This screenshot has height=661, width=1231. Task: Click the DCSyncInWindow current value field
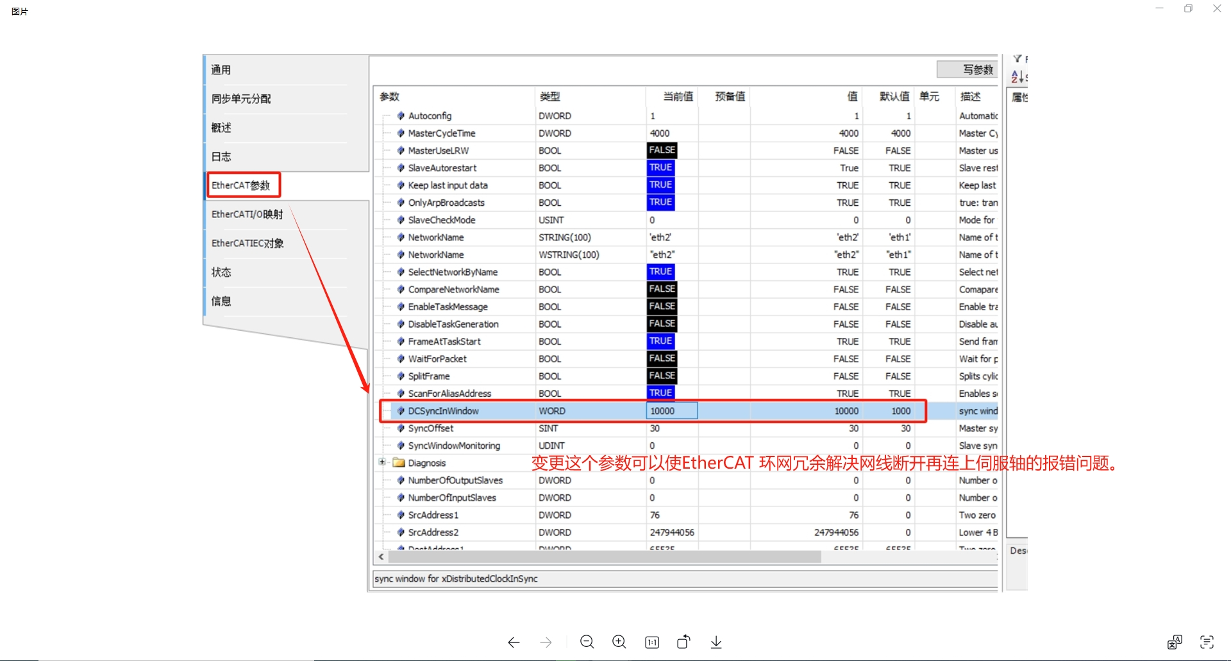(671, 411)
